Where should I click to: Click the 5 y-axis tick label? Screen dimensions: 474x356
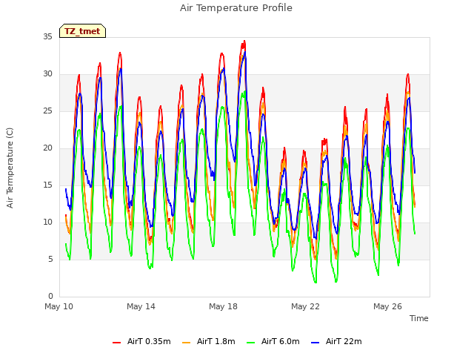click(50, 260)
